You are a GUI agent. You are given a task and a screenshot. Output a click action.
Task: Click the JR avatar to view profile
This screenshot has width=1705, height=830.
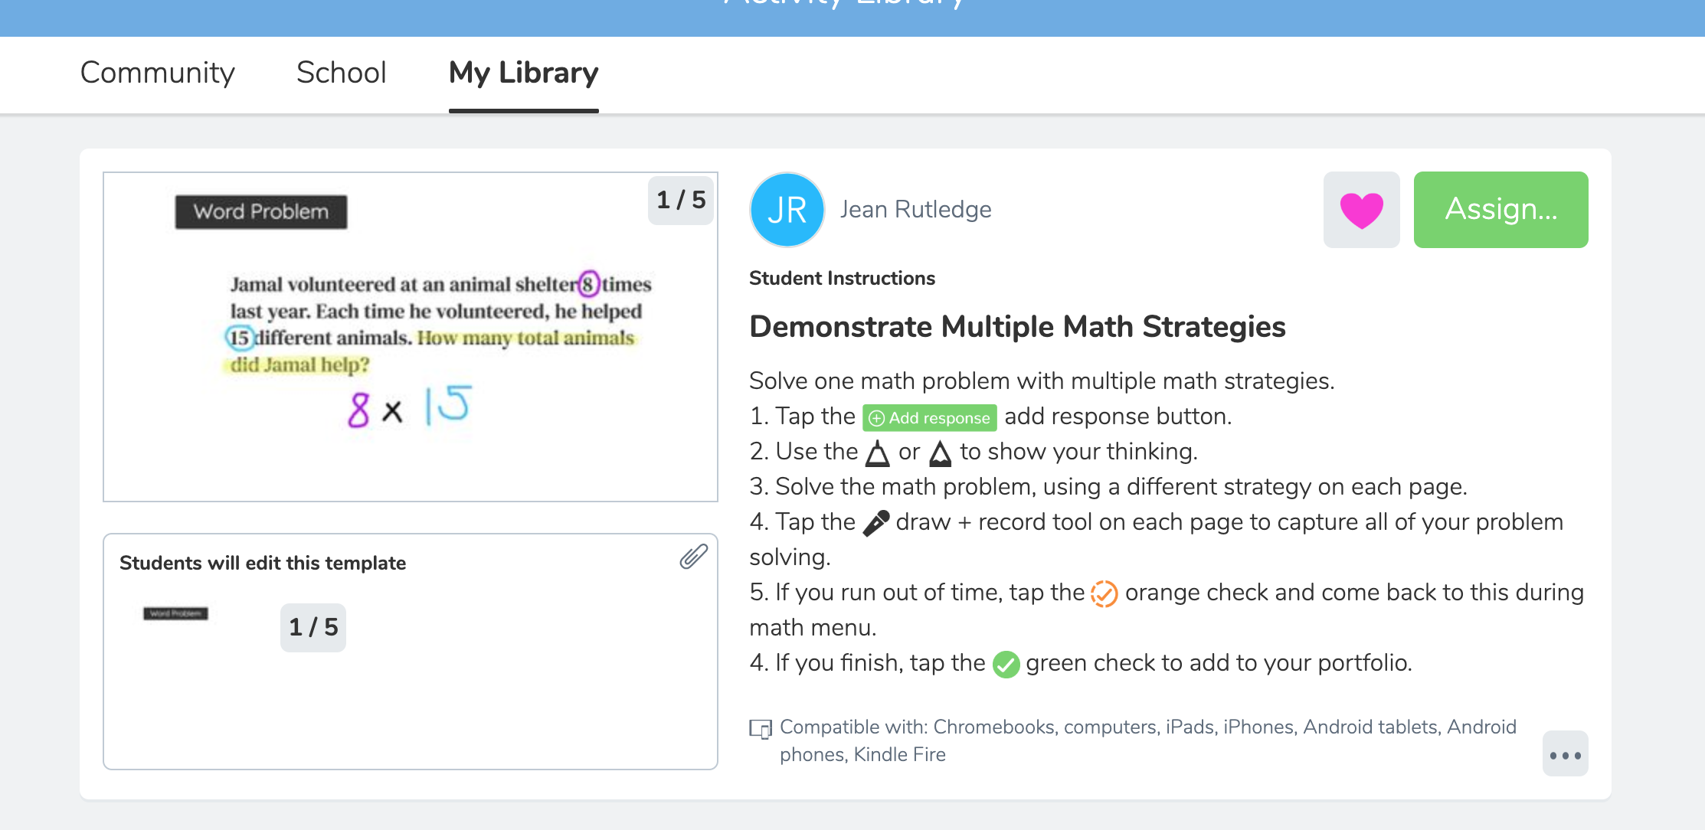786,210
